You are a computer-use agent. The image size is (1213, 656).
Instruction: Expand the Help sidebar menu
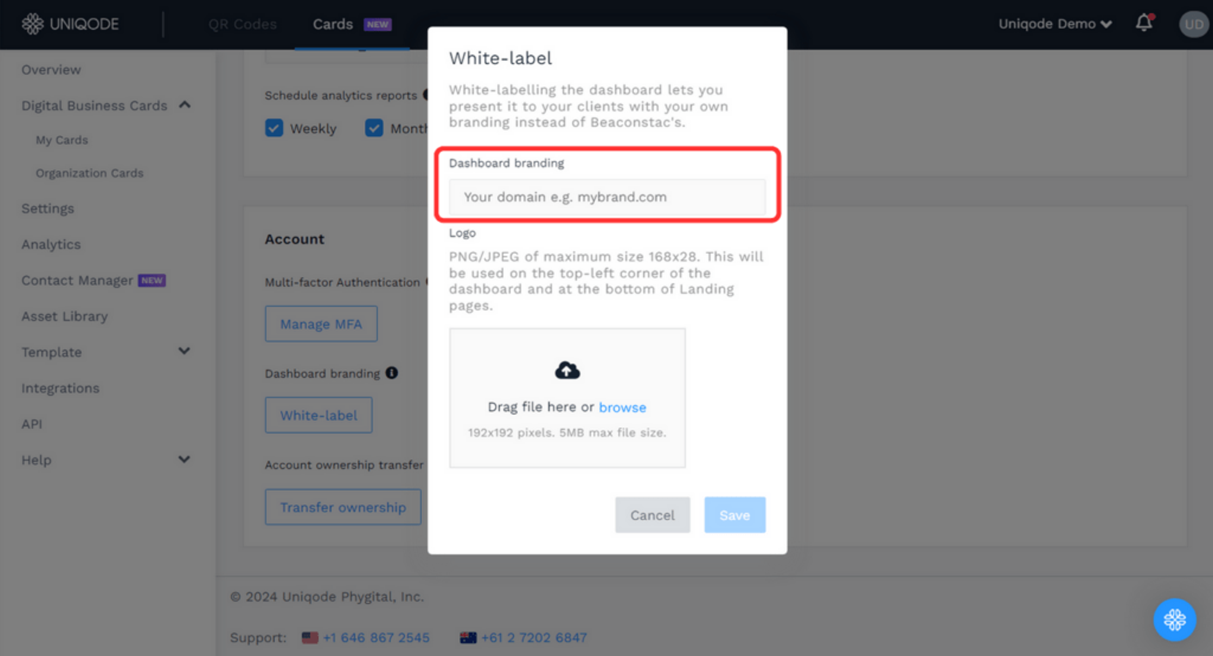coord(184,459)
